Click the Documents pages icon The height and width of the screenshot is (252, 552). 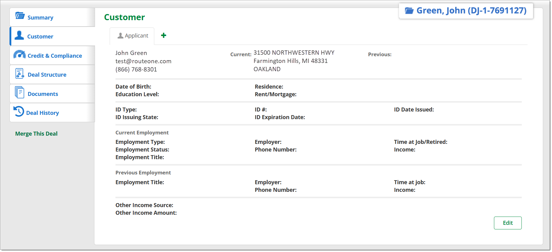click(x=20, y=92)
